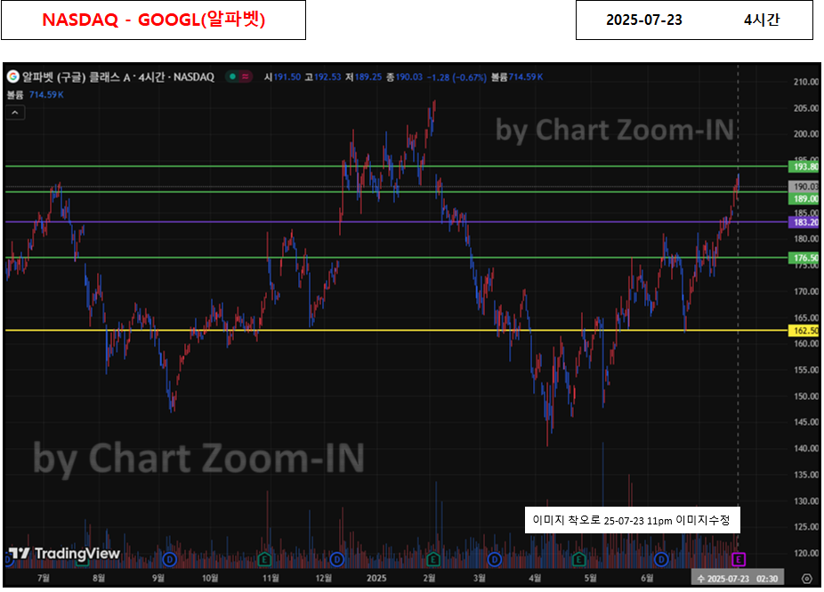
Task: Click the 200.00 value on the price scale
Action: point(806,134)
